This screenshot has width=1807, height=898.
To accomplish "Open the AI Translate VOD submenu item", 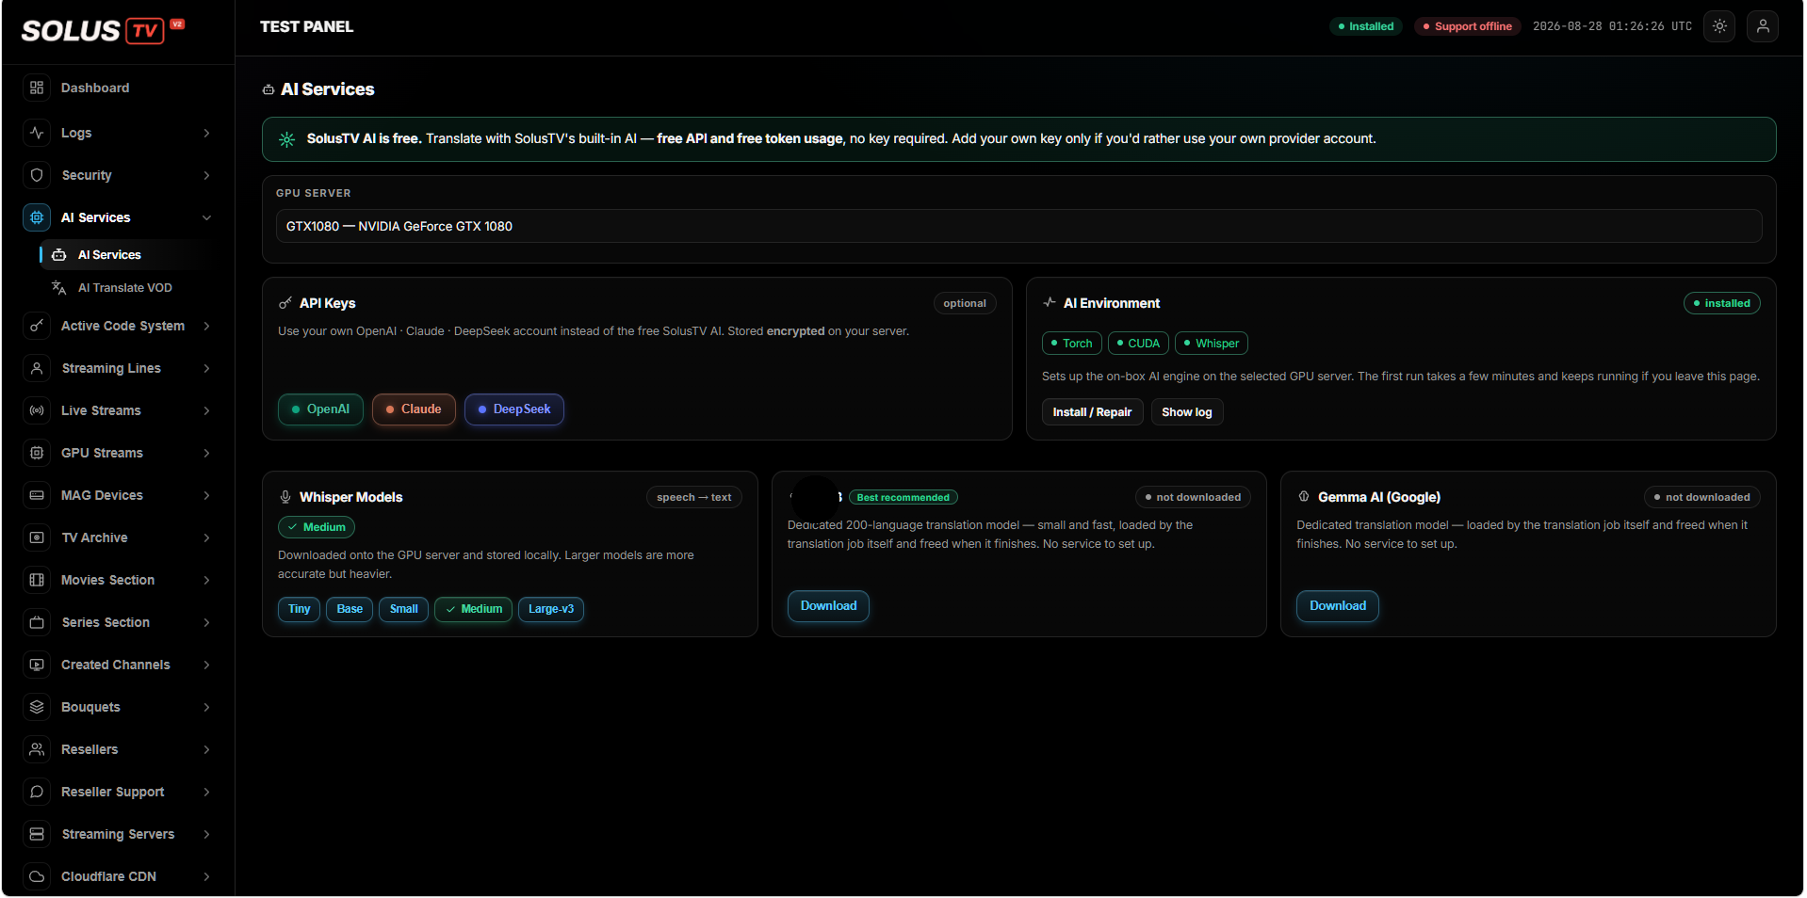I will (129, 288).
